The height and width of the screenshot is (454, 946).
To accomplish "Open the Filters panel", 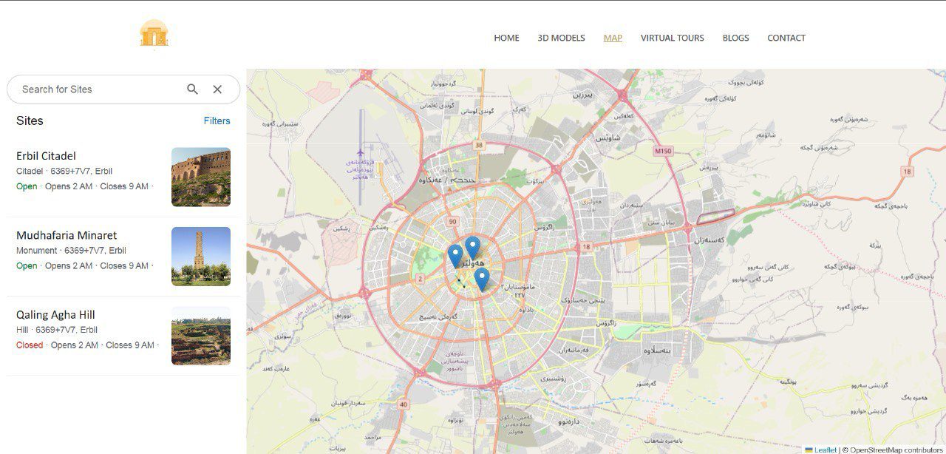I will 217,121.
